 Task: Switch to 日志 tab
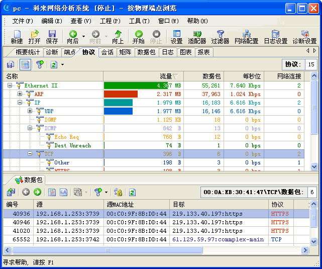(x=168, y=52)
